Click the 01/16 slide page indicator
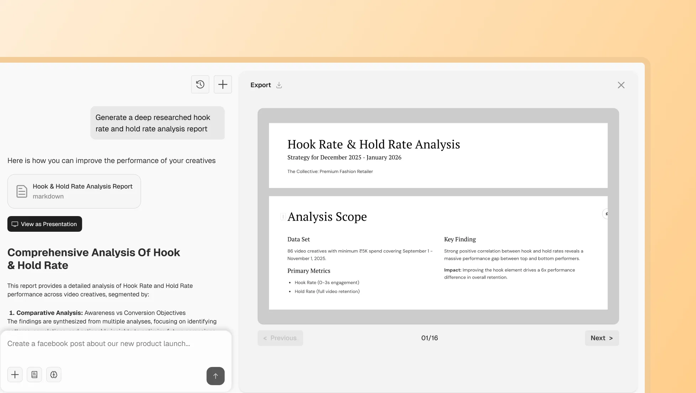Image resolution: width=696 pixels, height=393 pixels. tap(429, 338)
